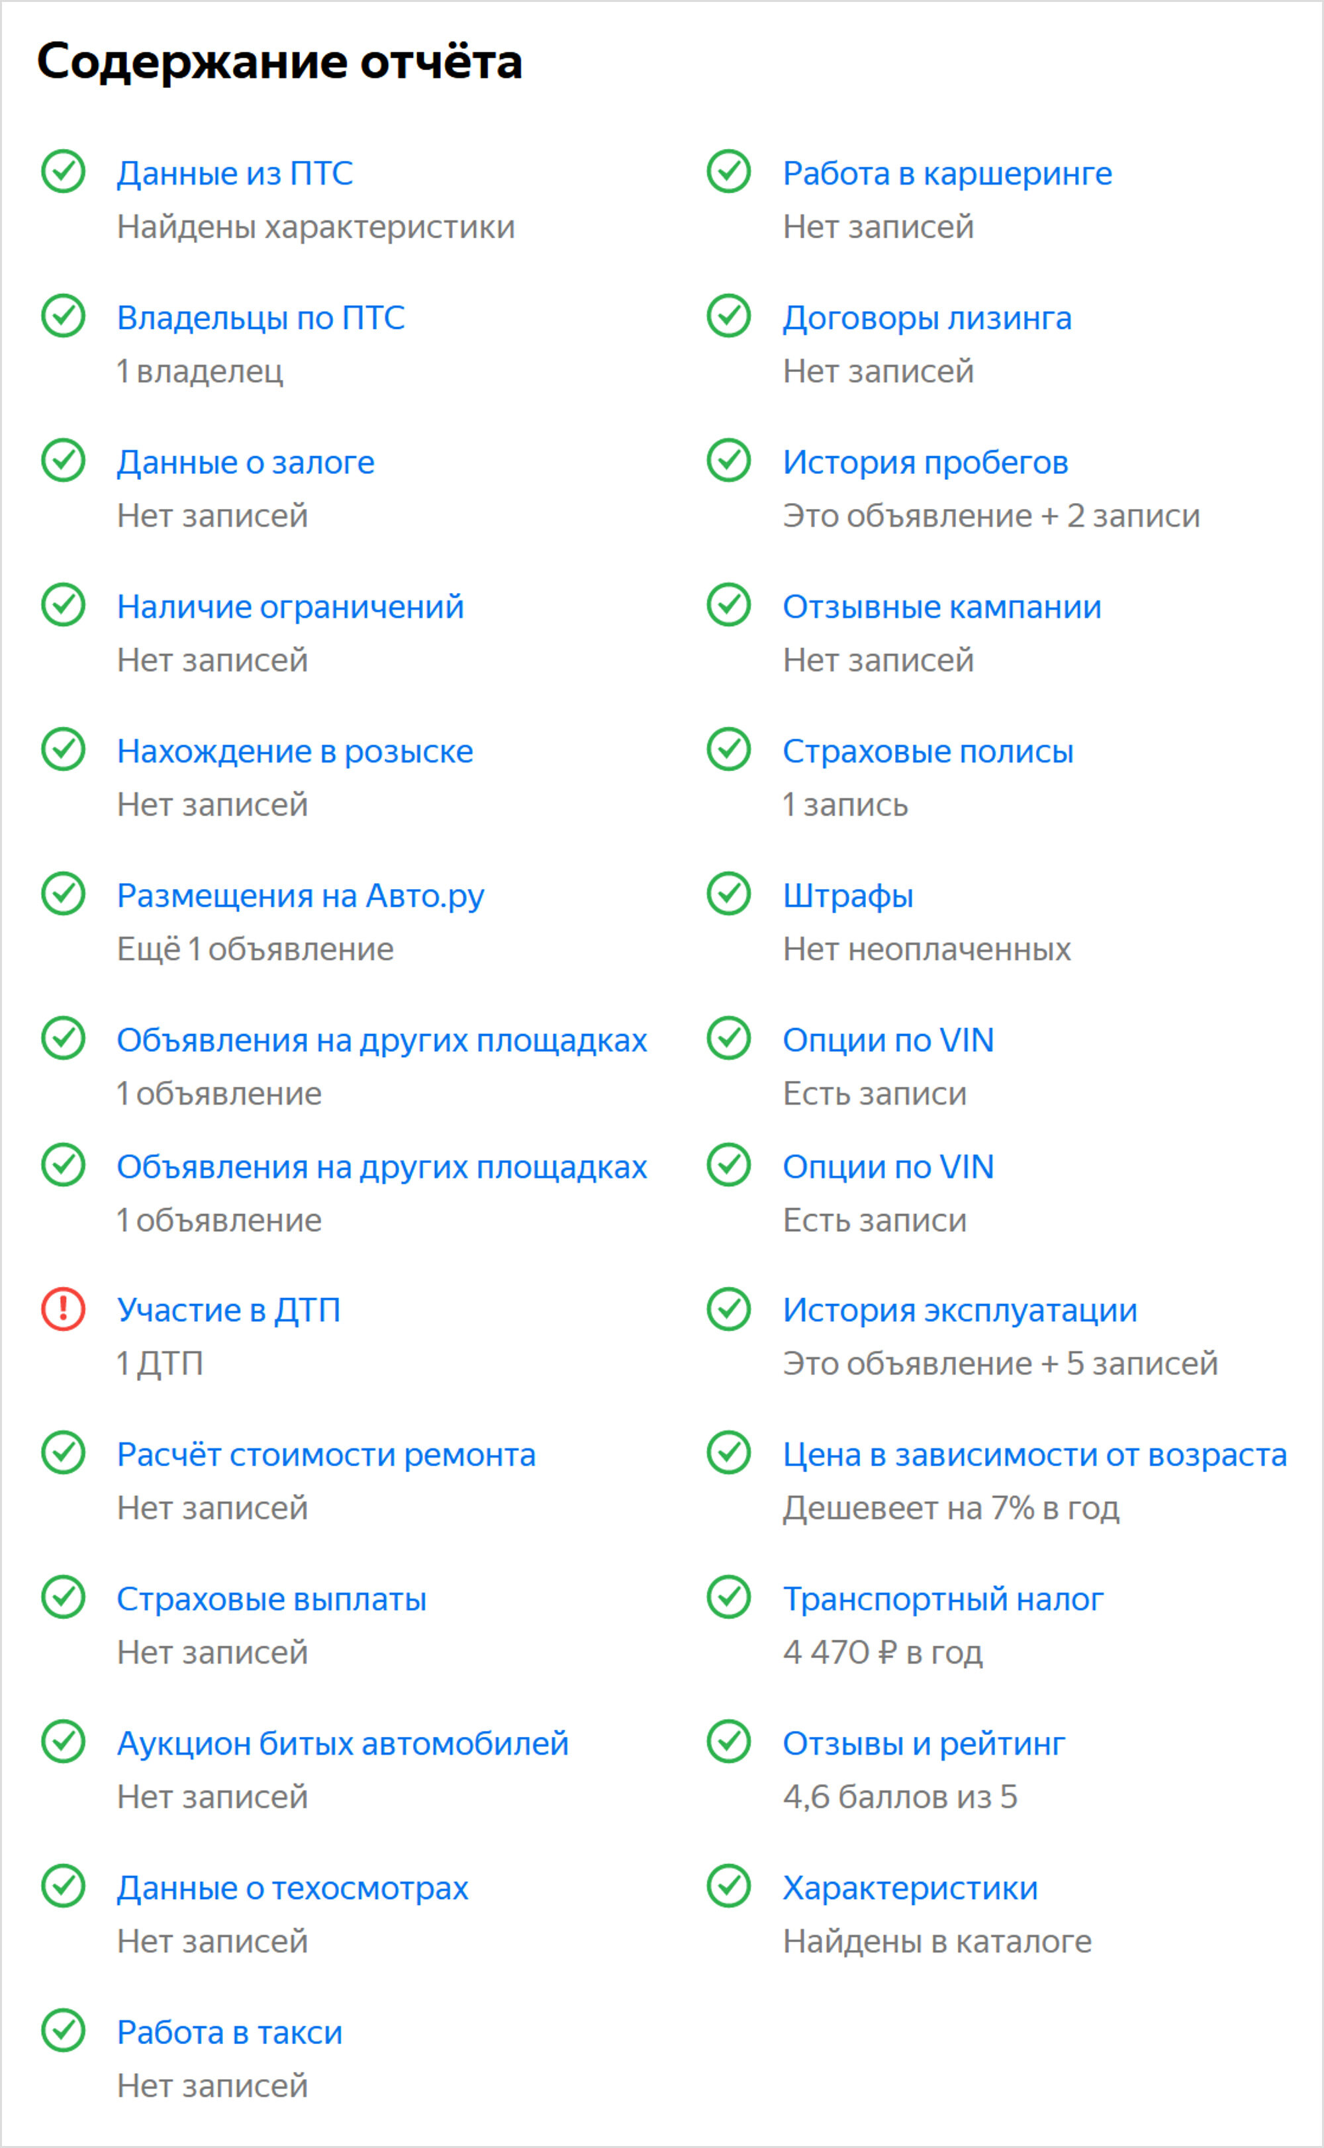Go to Данные о залоге section
The width and height of the screenshot is (1324, 2148).
[x=246, y=462]
